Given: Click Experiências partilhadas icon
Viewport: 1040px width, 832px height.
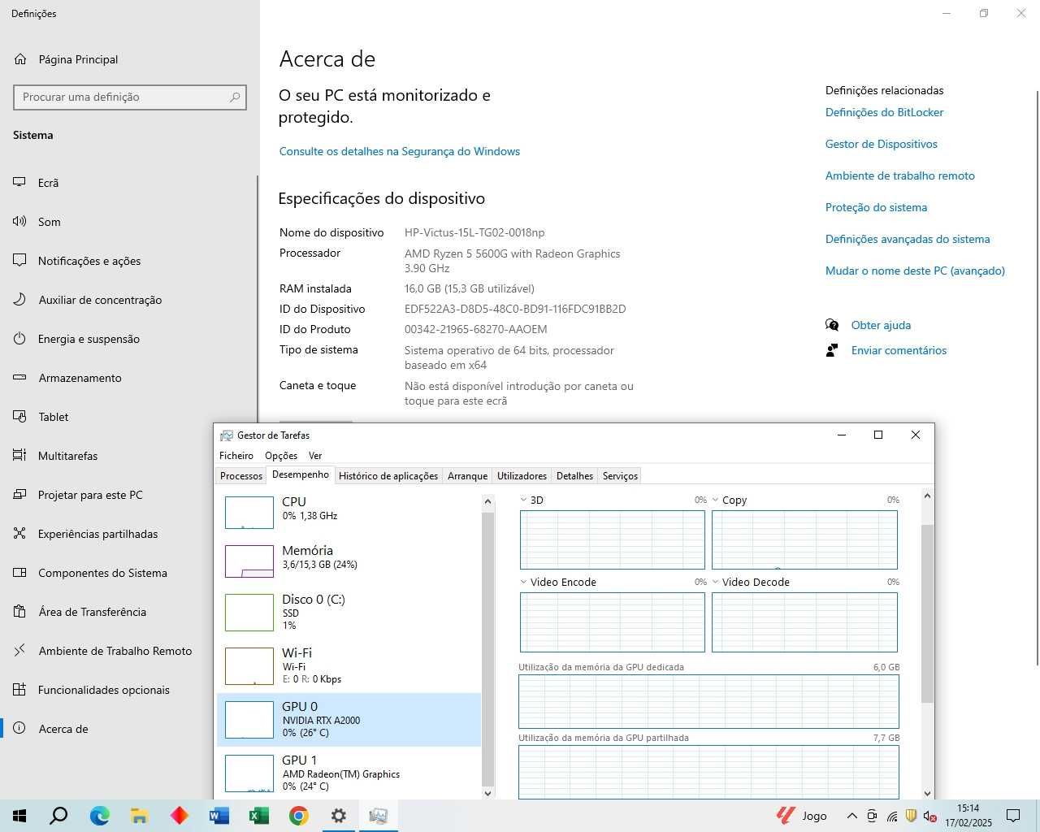Looking at the screenshot, I should point(19,534).
